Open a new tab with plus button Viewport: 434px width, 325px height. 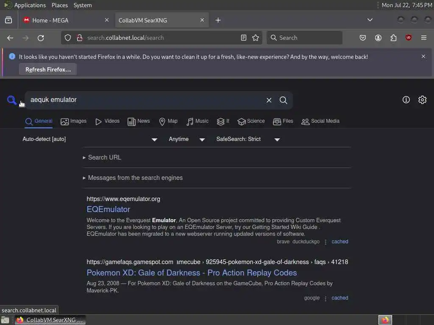218,20
